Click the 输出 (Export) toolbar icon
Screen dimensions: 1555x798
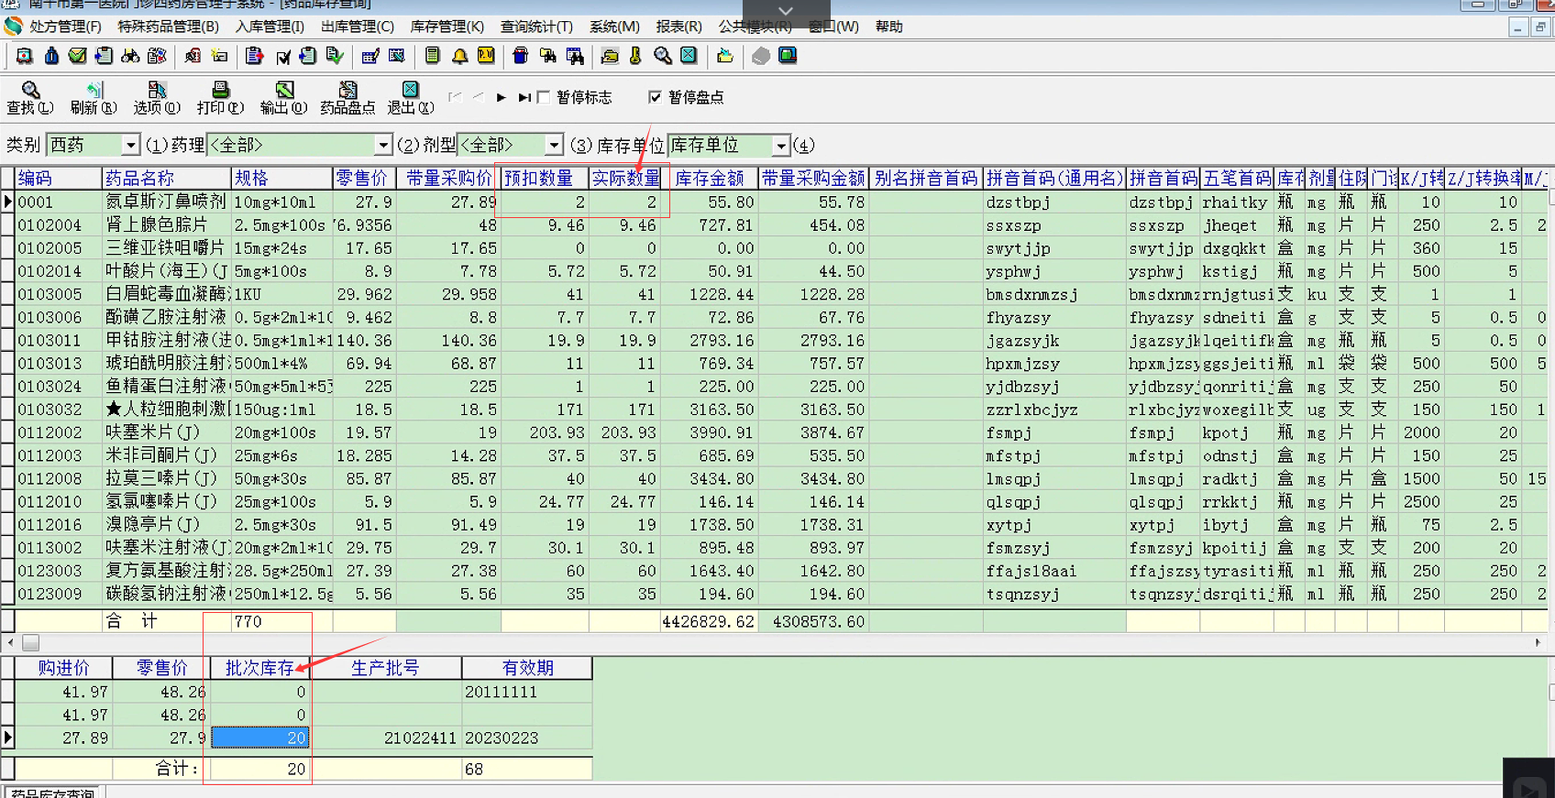coord(284,96)
